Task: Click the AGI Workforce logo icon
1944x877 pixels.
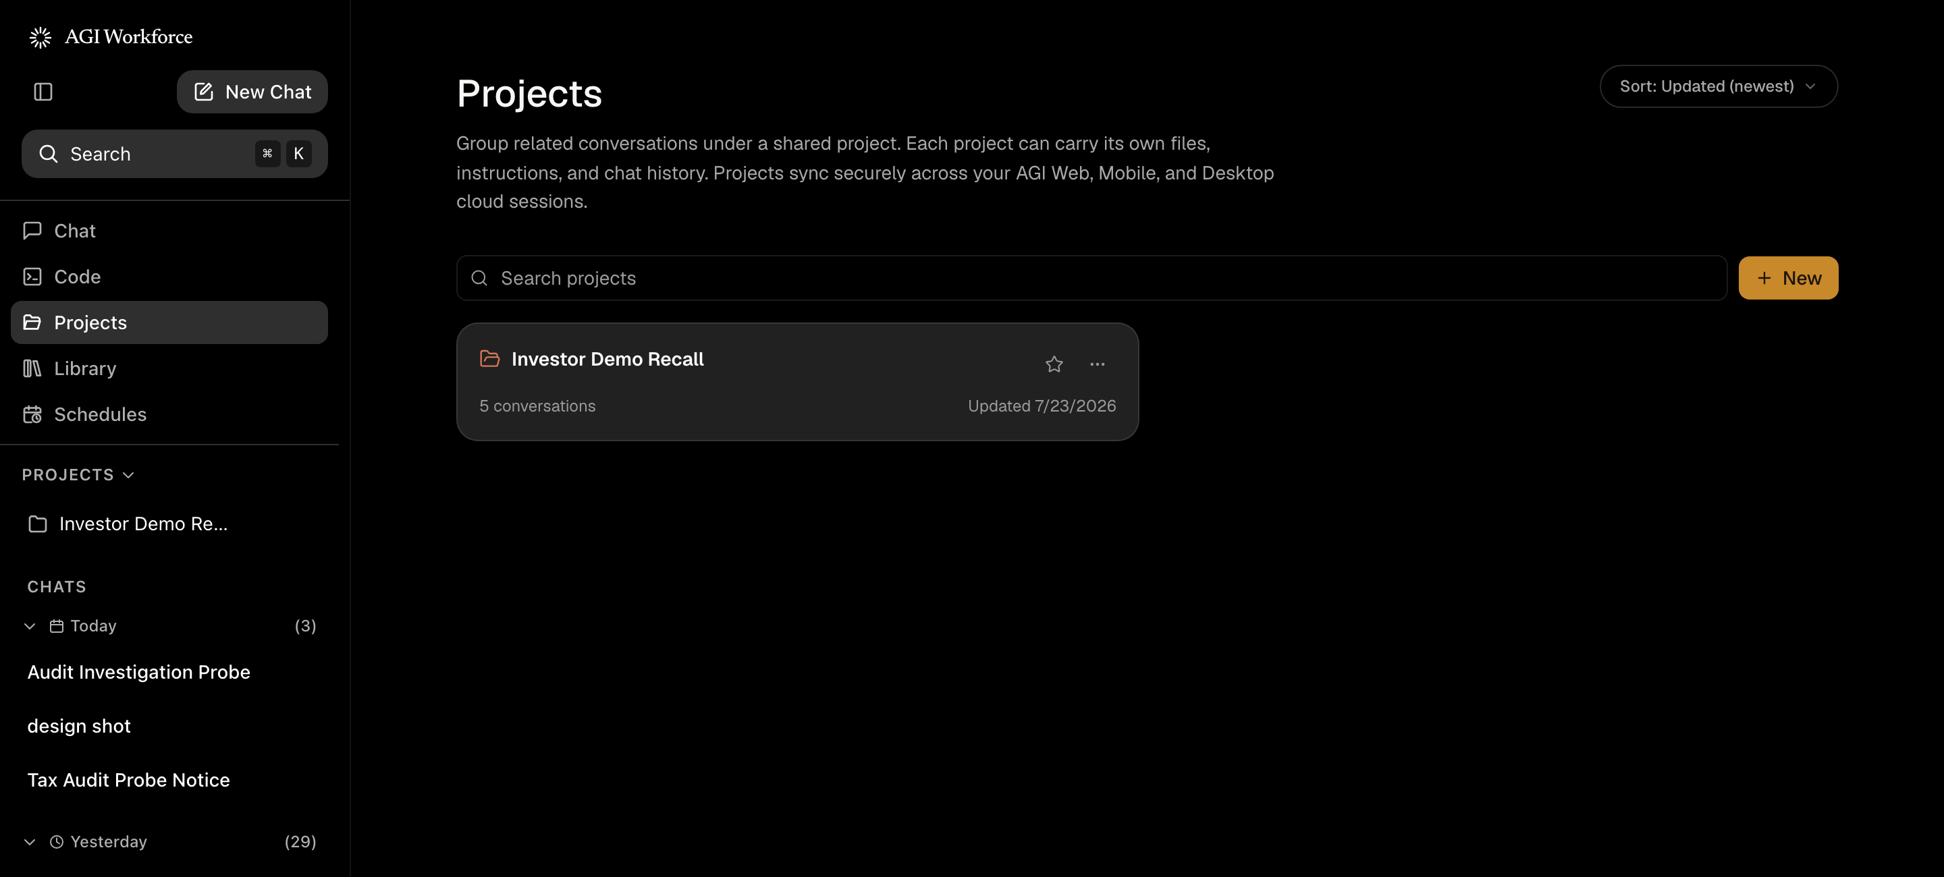Action: tap(40, 37)
